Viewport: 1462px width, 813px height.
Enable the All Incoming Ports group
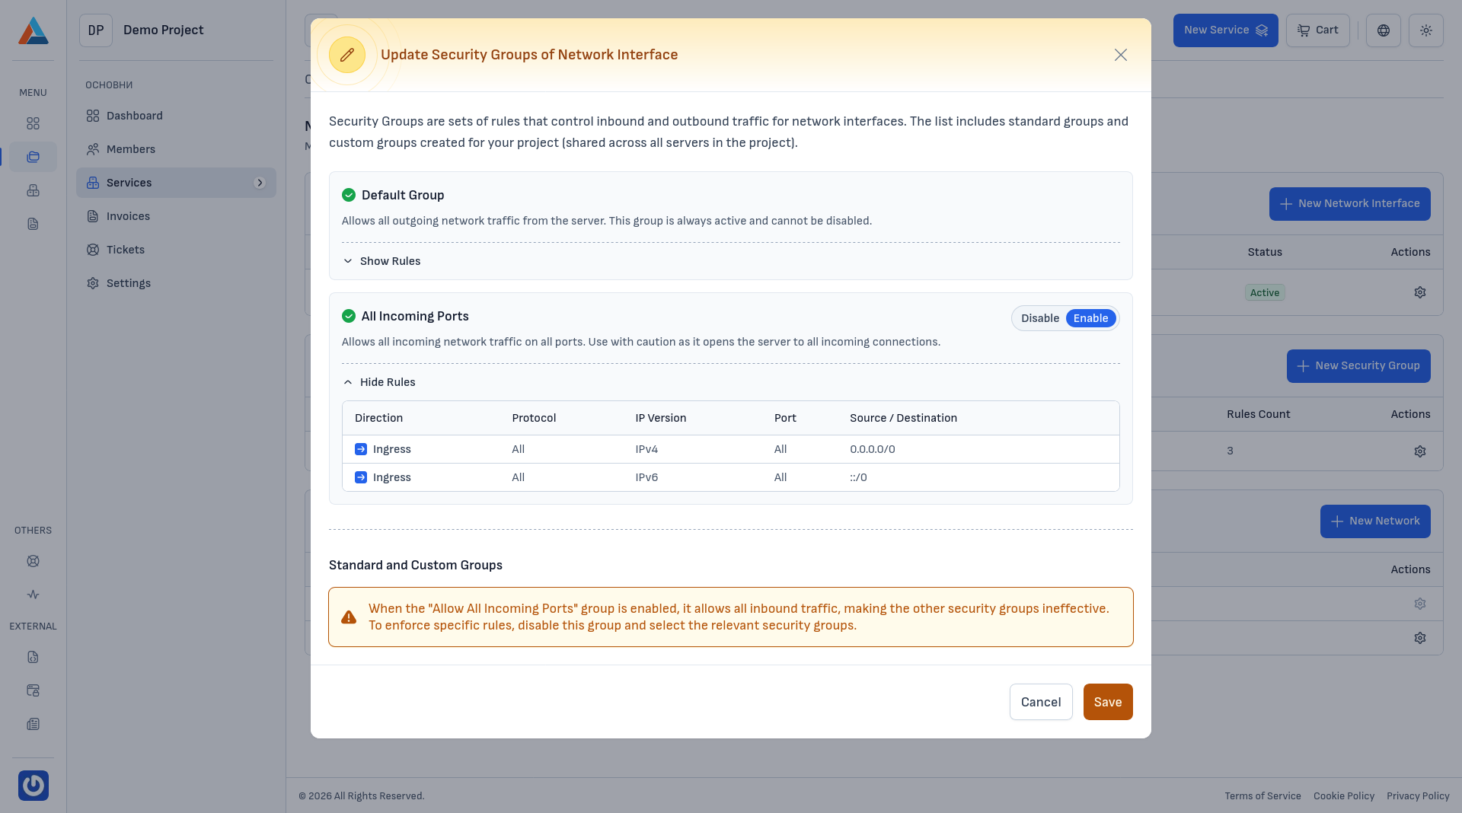[1090, 318]
